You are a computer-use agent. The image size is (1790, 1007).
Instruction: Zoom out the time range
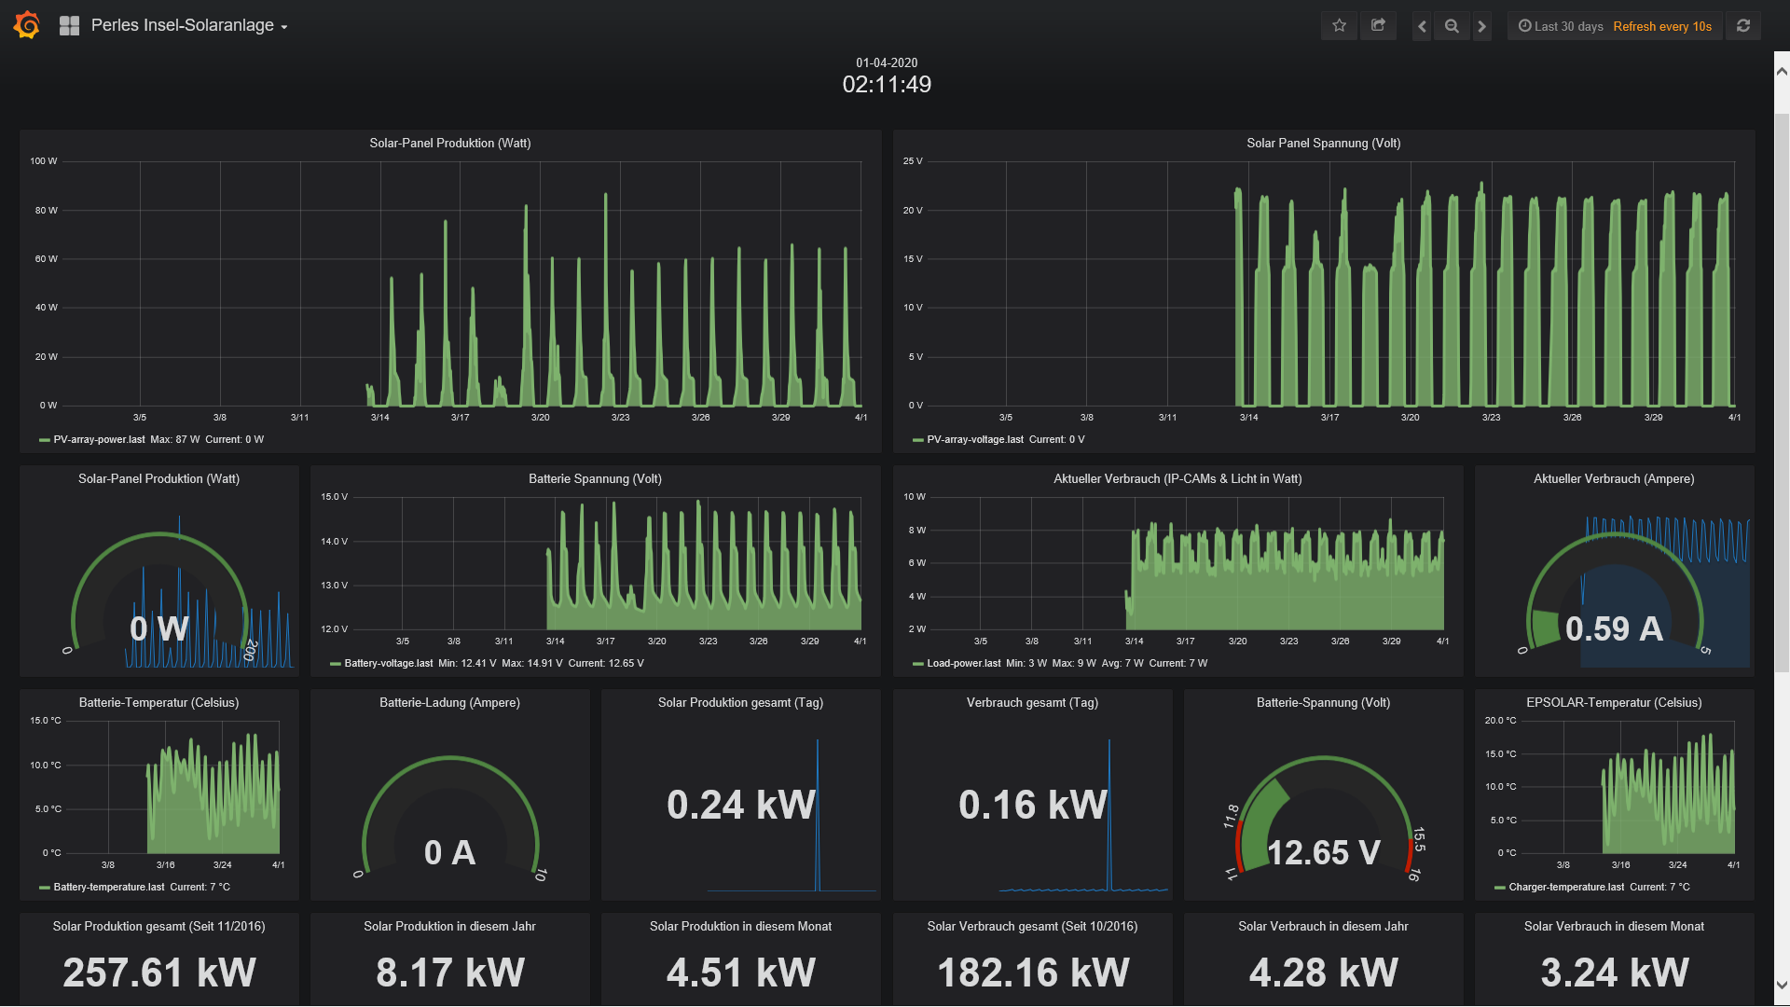pos(1452,26)
